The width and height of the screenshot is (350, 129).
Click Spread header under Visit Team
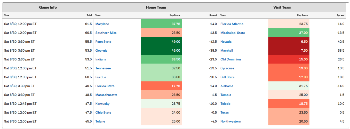pos(340,15)
